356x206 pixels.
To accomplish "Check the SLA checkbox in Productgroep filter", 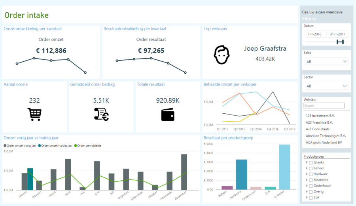I will point(311,197).
